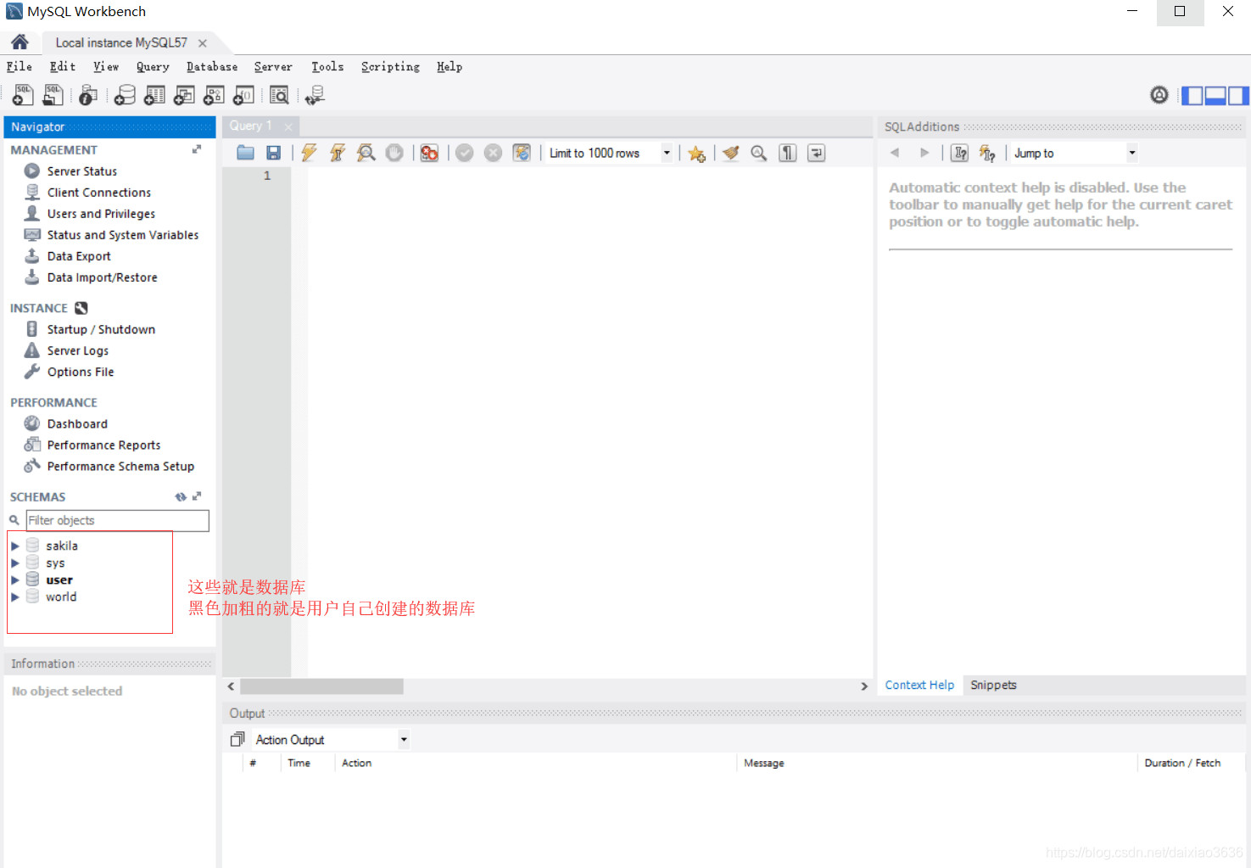Run EXPLAIN on current statement icon
Screen dimensions: 1251x868
click(366, 153)
